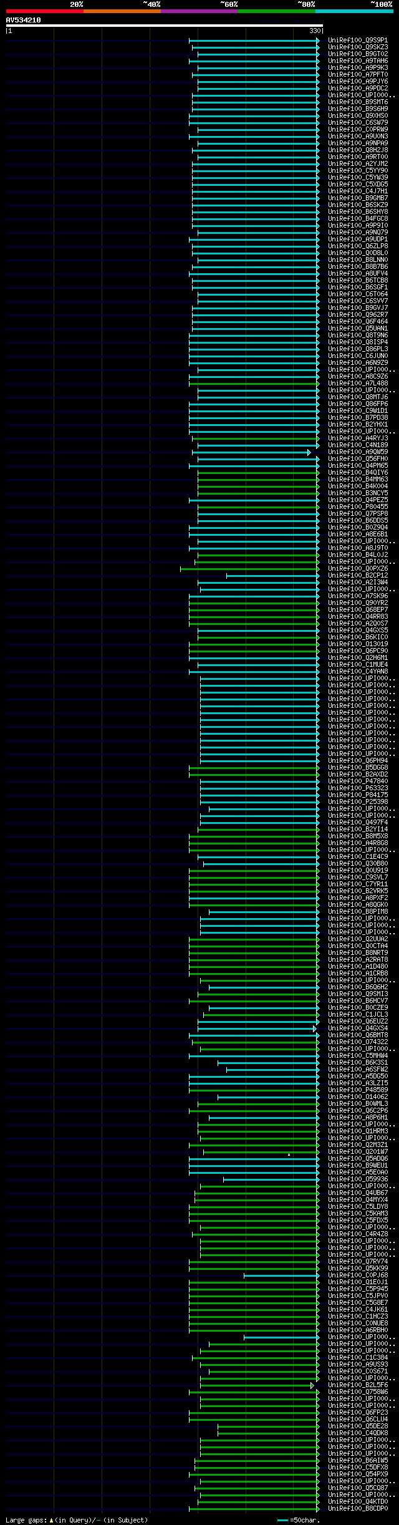The width and height of the screenshot is (399, 1525).
Task: Select hit label UniRef100_C4J7H1
Action: point(358,191)
